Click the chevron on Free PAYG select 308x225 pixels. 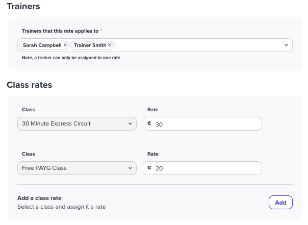click(130, 168)
